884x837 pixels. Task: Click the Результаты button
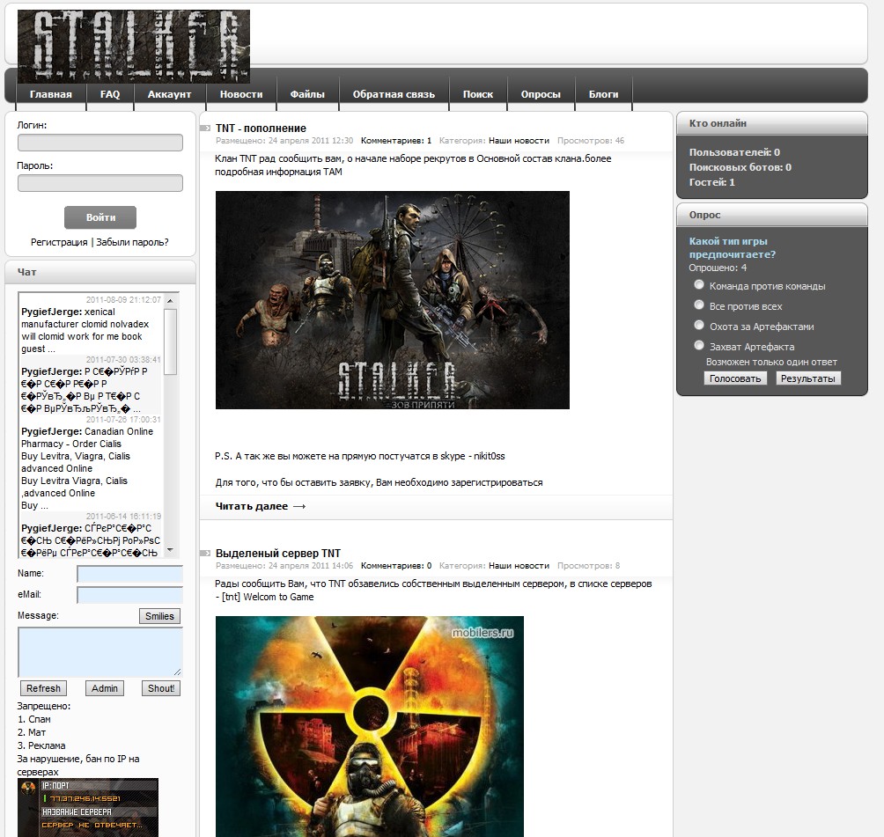(x=808, y=378)
